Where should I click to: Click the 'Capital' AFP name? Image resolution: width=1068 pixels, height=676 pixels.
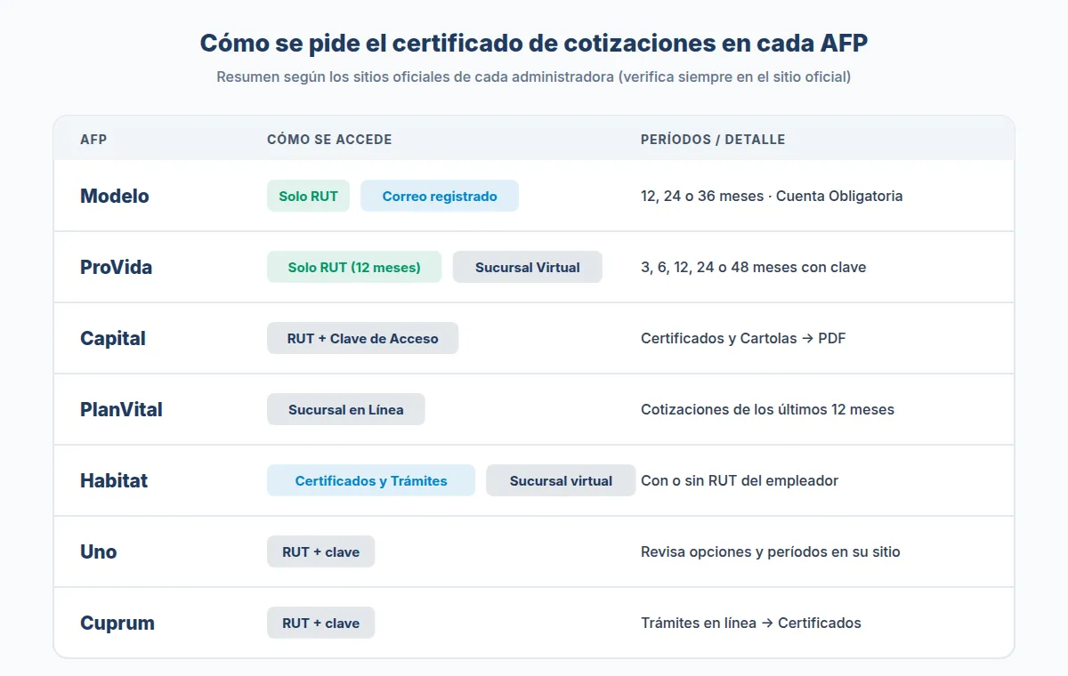[113, 338]
